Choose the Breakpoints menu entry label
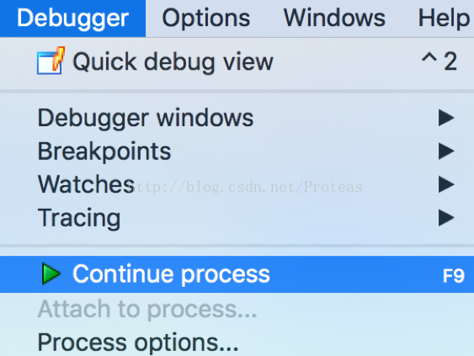Screen dimensions: 474x356 click(104, 151)
